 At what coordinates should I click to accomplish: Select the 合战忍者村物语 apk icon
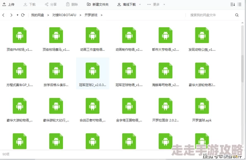(93, 106)
